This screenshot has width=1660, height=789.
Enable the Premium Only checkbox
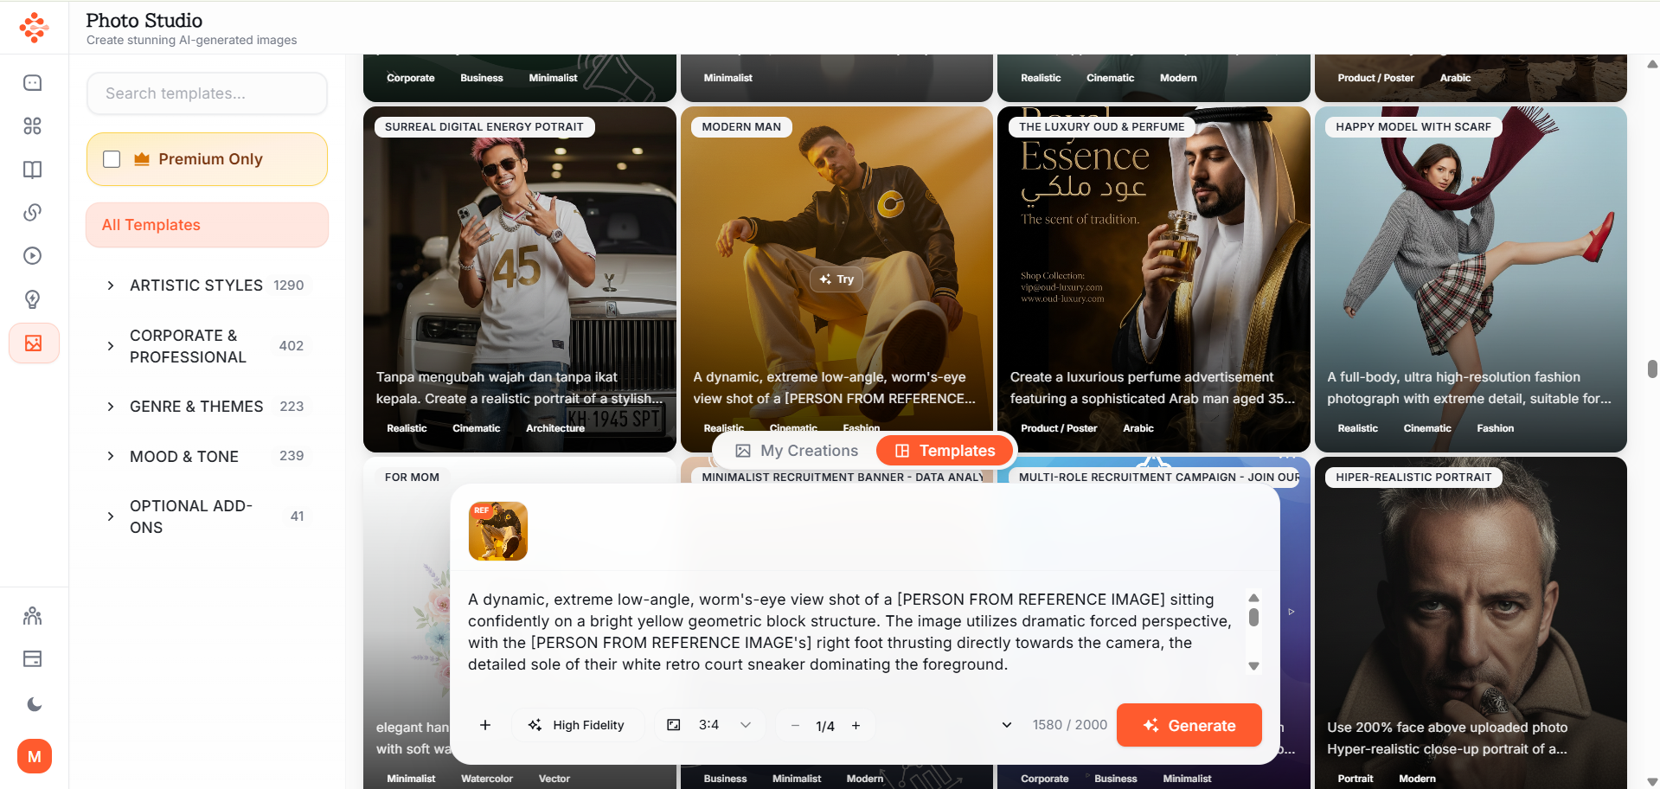click(112, 159)
